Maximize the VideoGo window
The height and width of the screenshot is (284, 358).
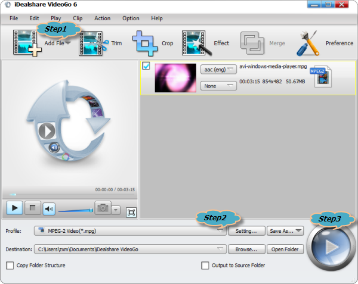click(328, 4)
